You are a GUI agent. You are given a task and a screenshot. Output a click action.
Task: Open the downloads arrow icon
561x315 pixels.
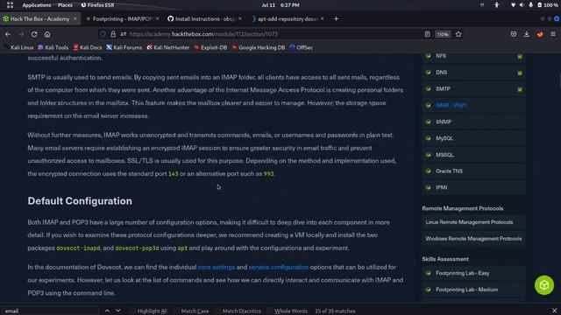tap(527, 34)
